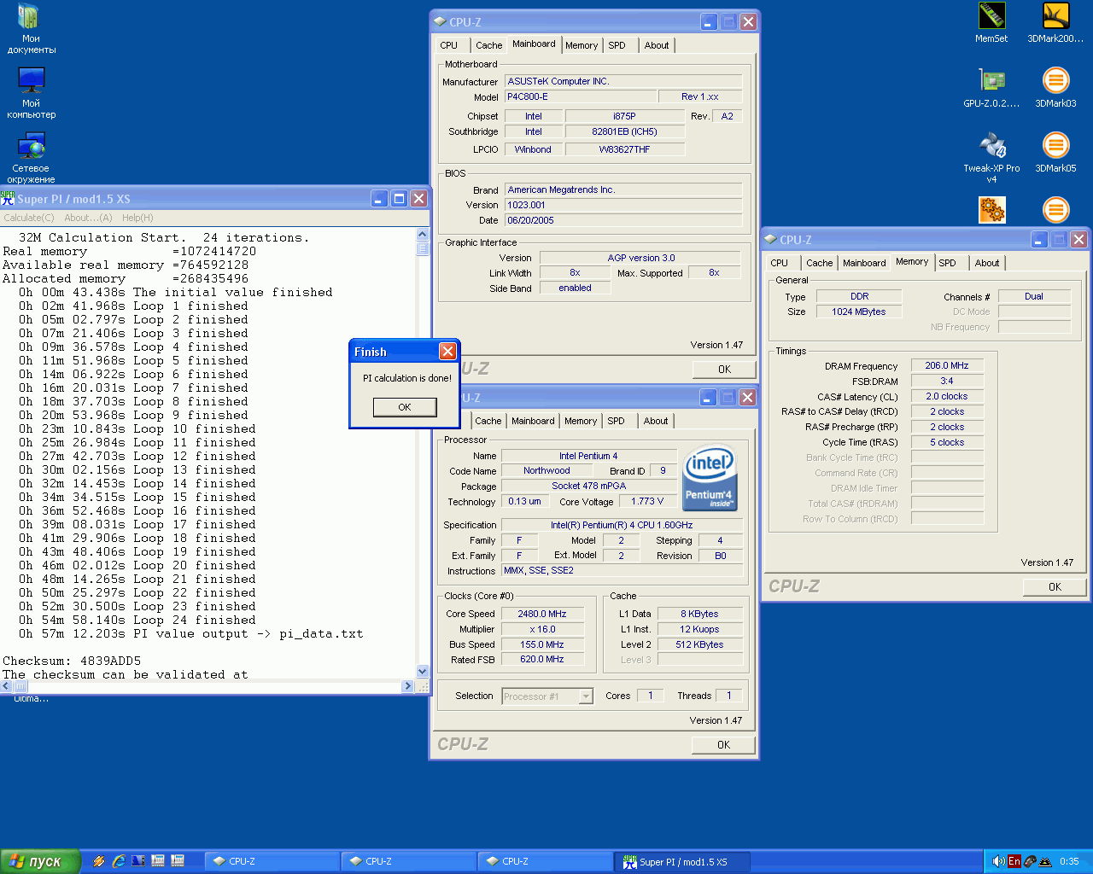
Task: Open the пуск Start button
Action: pos(41,861)
